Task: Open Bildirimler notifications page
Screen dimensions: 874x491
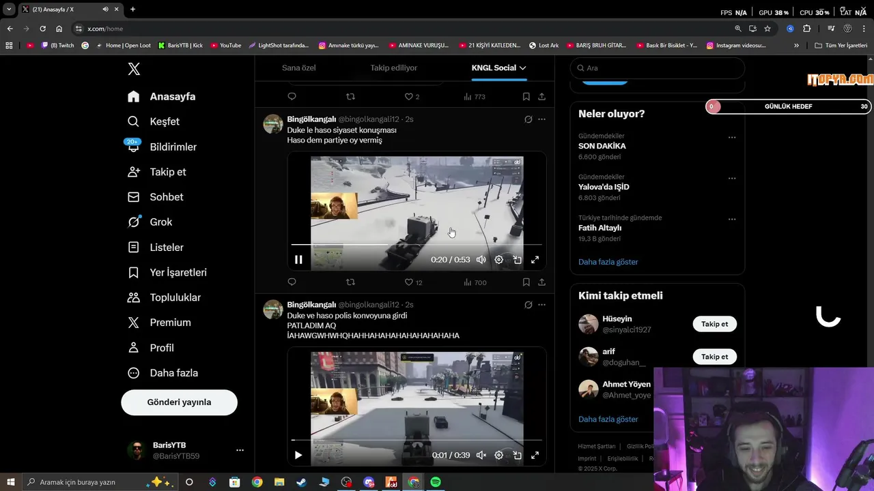Action: 163,147
